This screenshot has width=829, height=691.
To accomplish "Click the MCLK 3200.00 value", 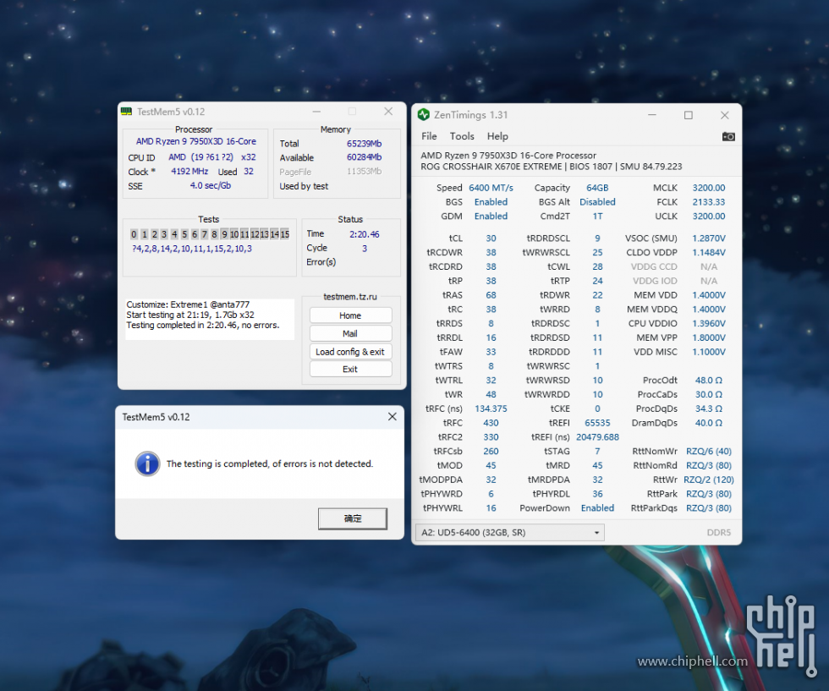I will [x=709, y=188].
